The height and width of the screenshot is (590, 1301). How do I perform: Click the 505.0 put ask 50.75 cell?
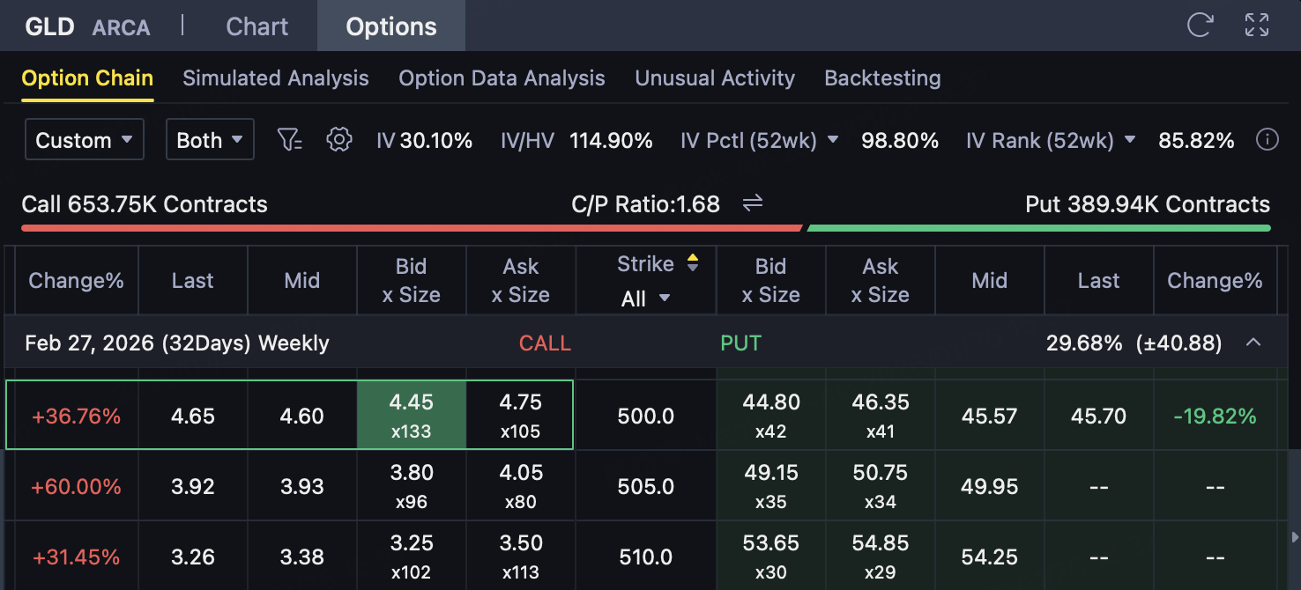(x=880, y=486)
